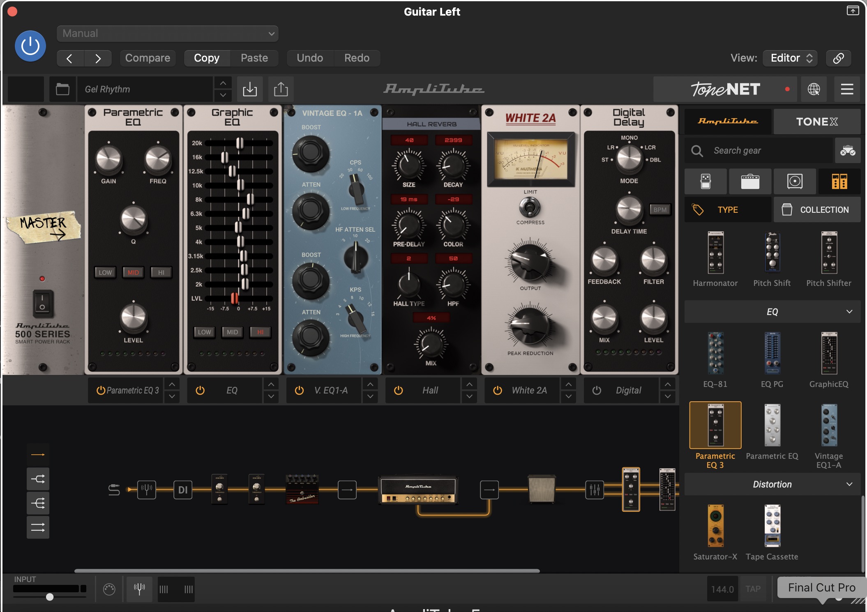The width and height of the screenshot is (867, 612).
Task: Click up arrow on White 2A slot
Action: tap(568, 384)
